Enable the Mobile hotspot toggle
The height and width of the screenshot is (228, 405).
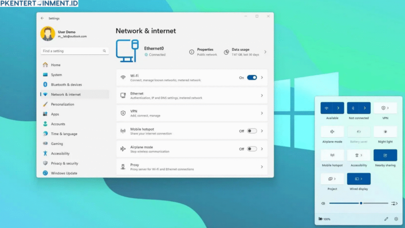252,131
